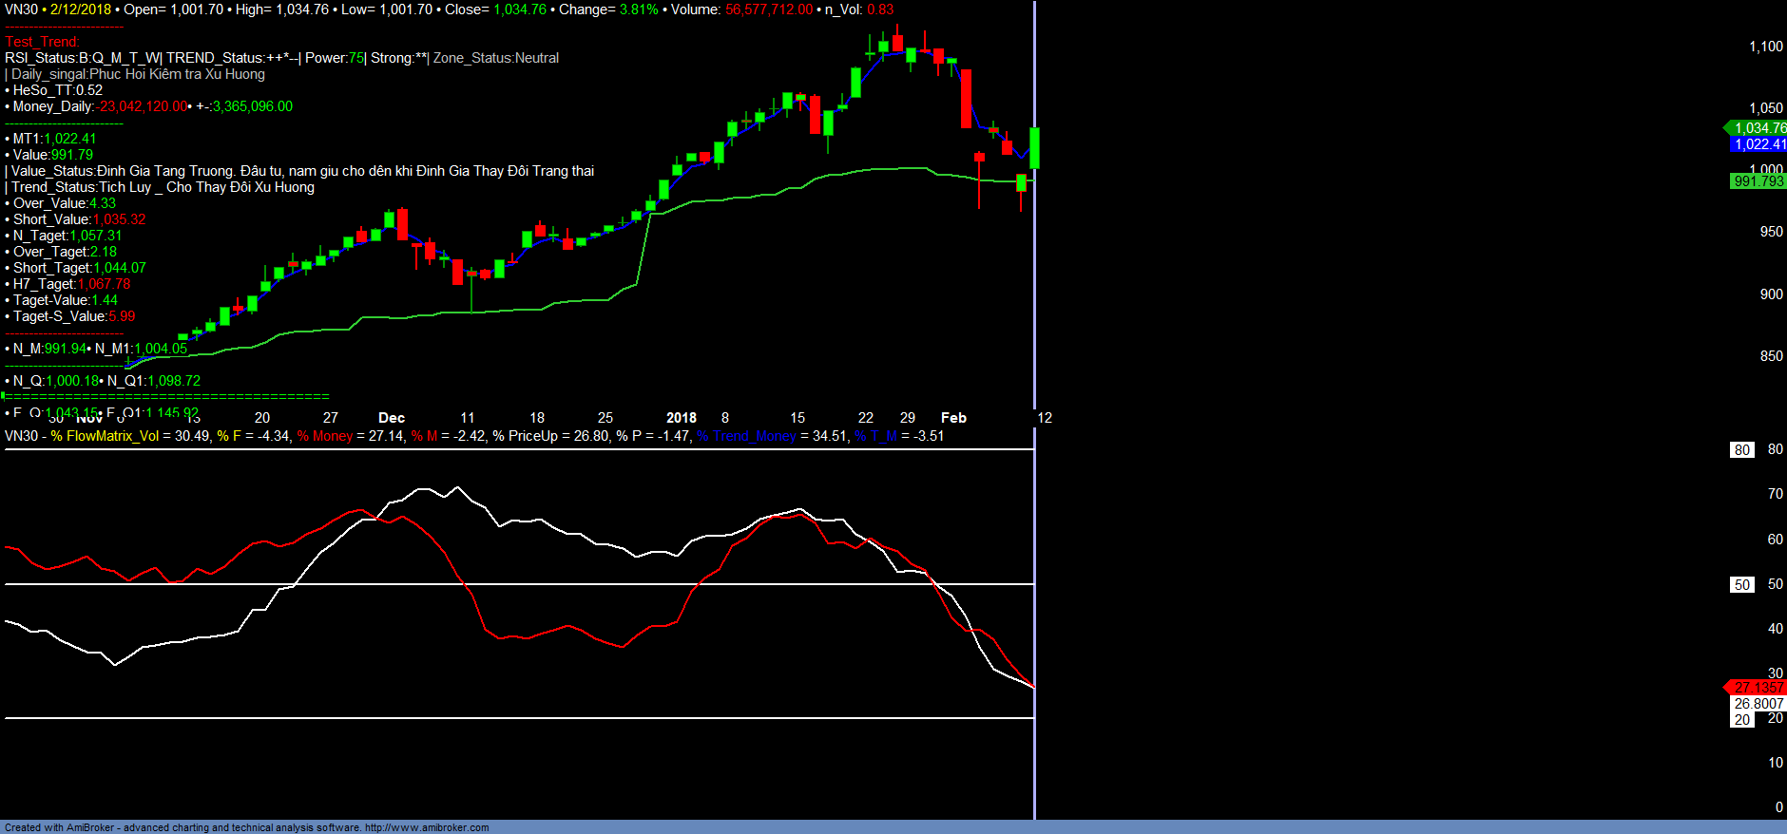Click the VN30 ticker symbol in chart title
Screen dimensions: 1787x834
21,9
